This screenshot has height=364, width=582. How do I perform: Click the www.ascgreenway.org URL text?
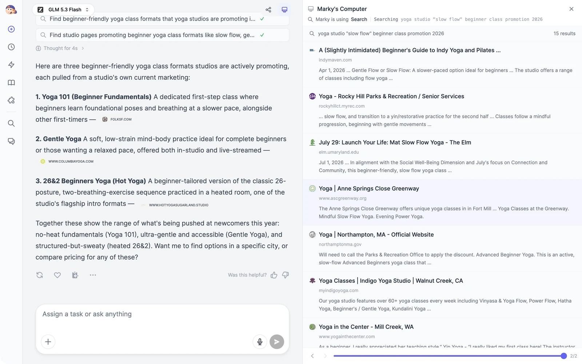click(x=342, y=198)
